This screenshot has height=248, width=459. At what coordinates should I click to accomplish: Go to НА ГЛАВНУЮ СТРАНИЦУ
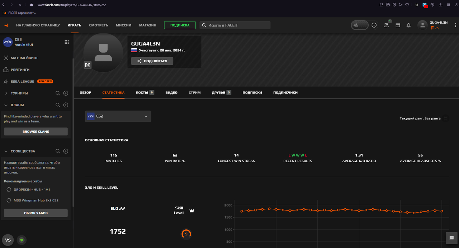coord(38,25)
